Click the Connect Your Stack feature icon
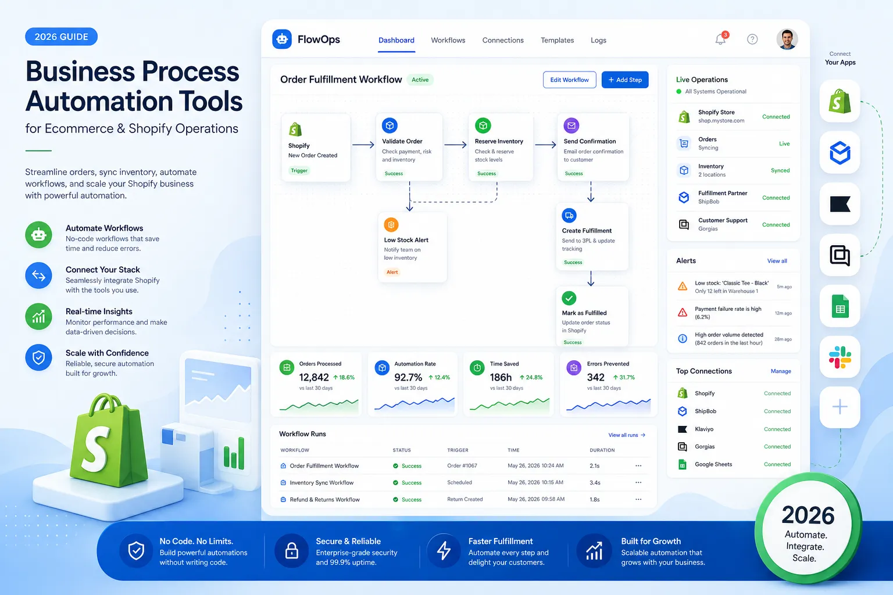This screenshot has height=595, width=893. [38, 275]
